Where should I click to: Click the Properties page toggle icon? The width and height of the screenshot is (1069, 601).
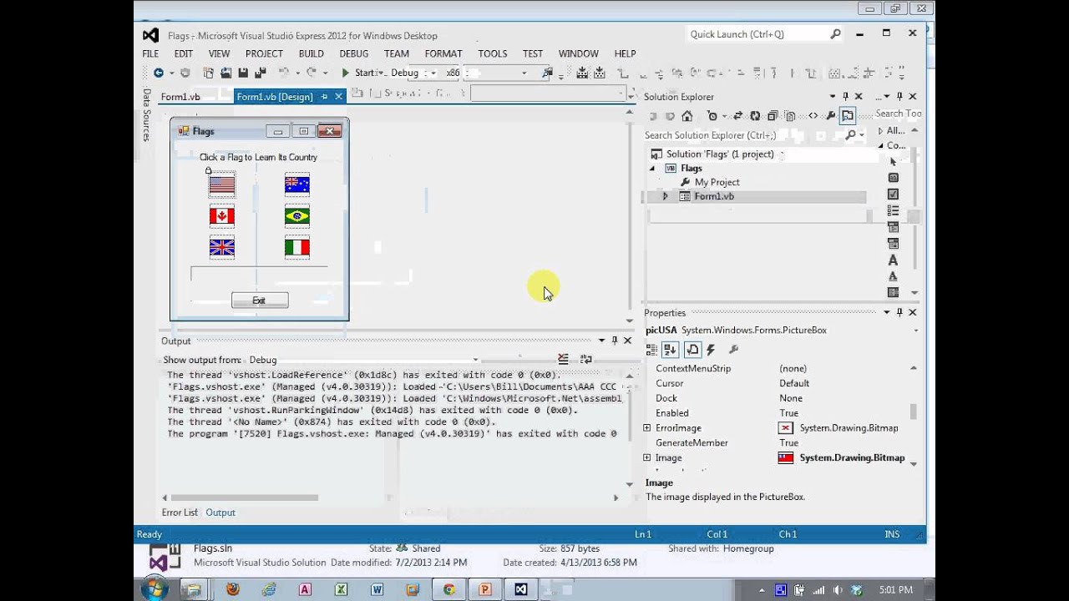692,350
